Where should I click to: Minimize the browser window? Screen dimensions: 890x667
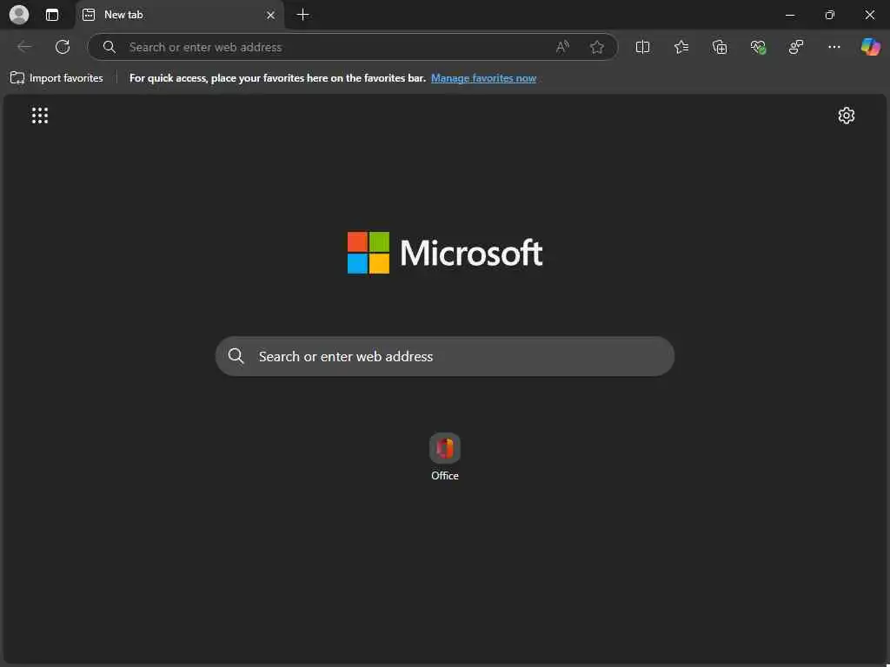click(x=790, y=15)
